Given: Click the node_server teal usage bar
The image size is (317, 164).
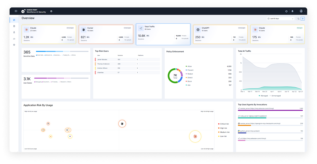Looking at the screenshot, I should click(x=252, y=118).
